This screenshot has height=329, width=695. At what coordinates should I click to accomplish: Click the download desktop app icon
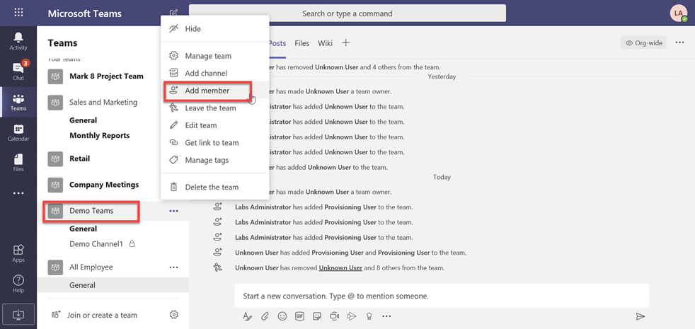[x=18, y=313]
